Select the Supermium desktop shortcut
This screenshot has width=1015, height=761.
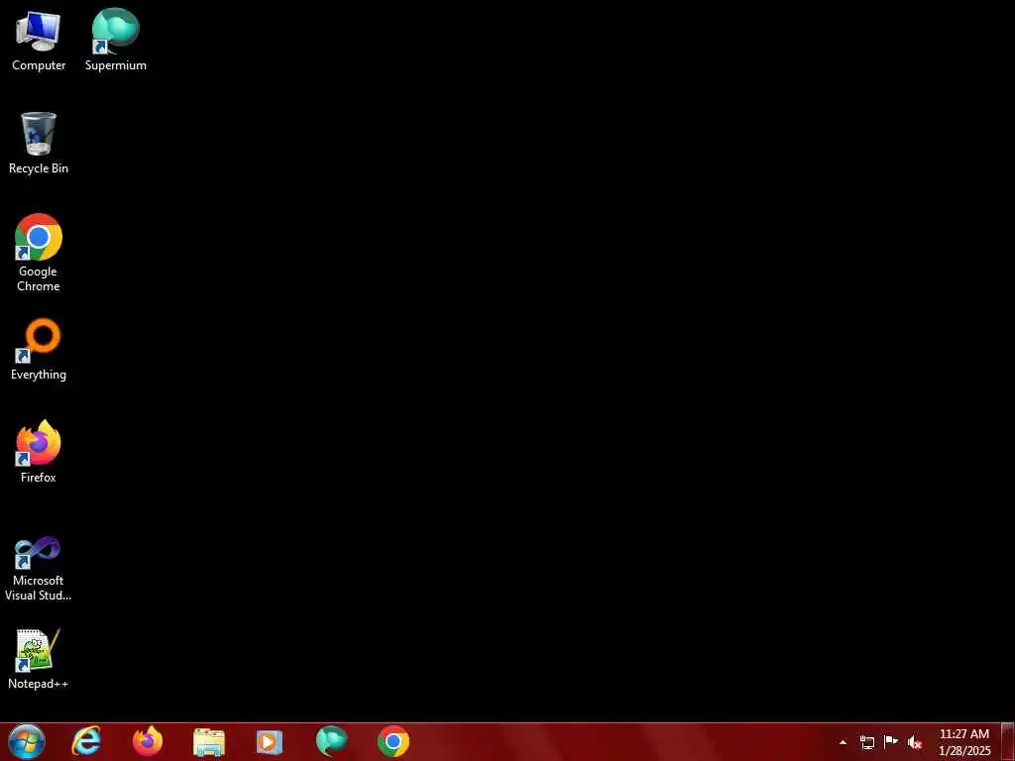(116, 40)
